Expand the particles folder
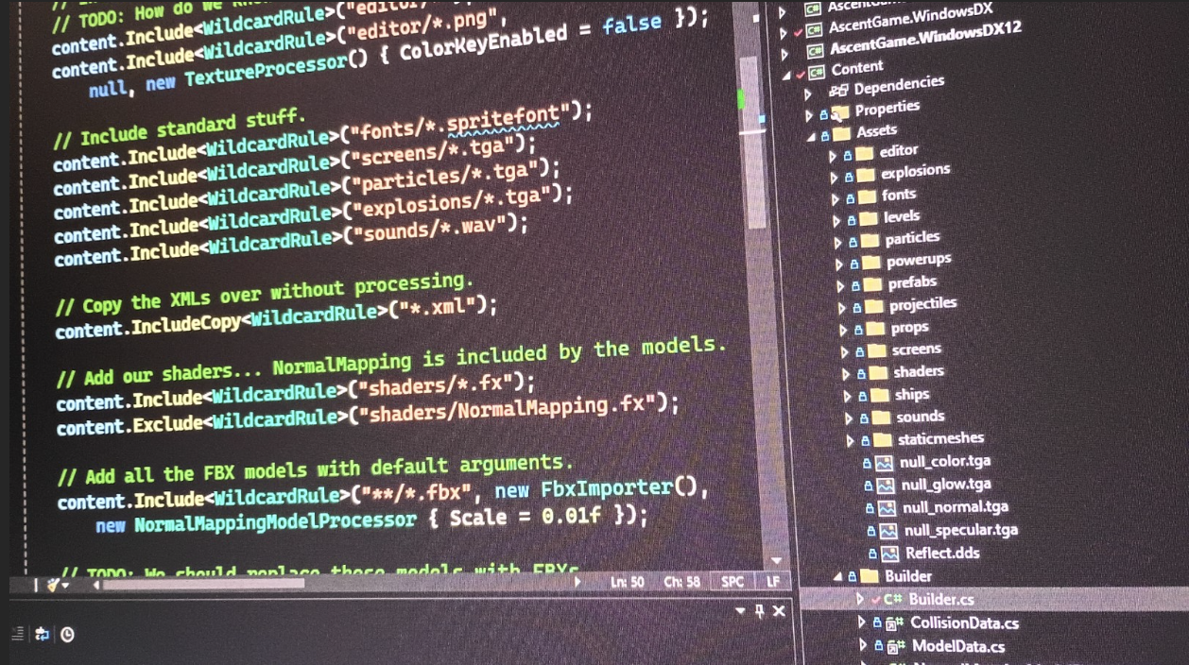The height and width of the screenshot is (665, 1189). (837, 243)
